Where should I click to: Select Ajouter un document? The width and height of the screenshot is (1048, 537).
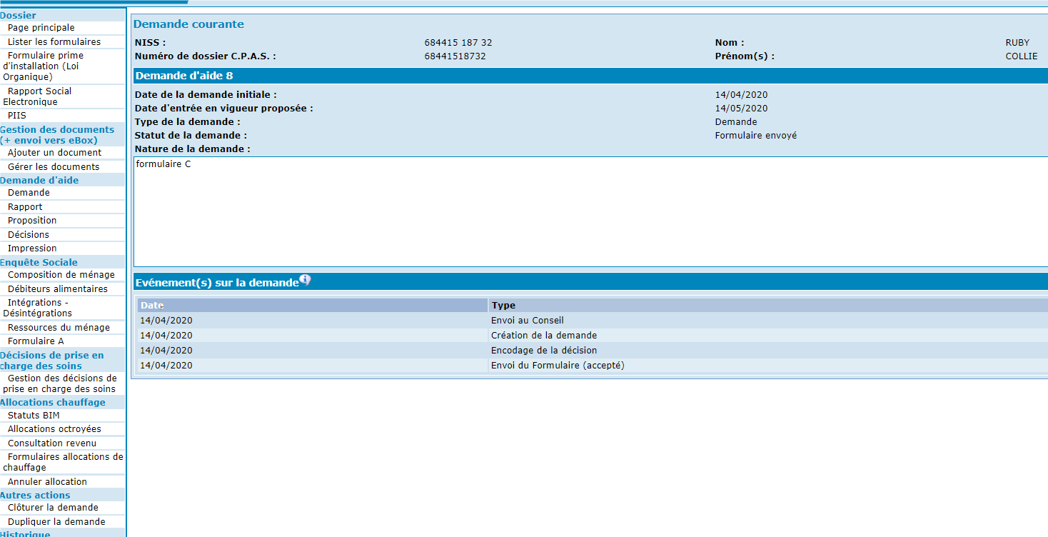click(54, 153)
